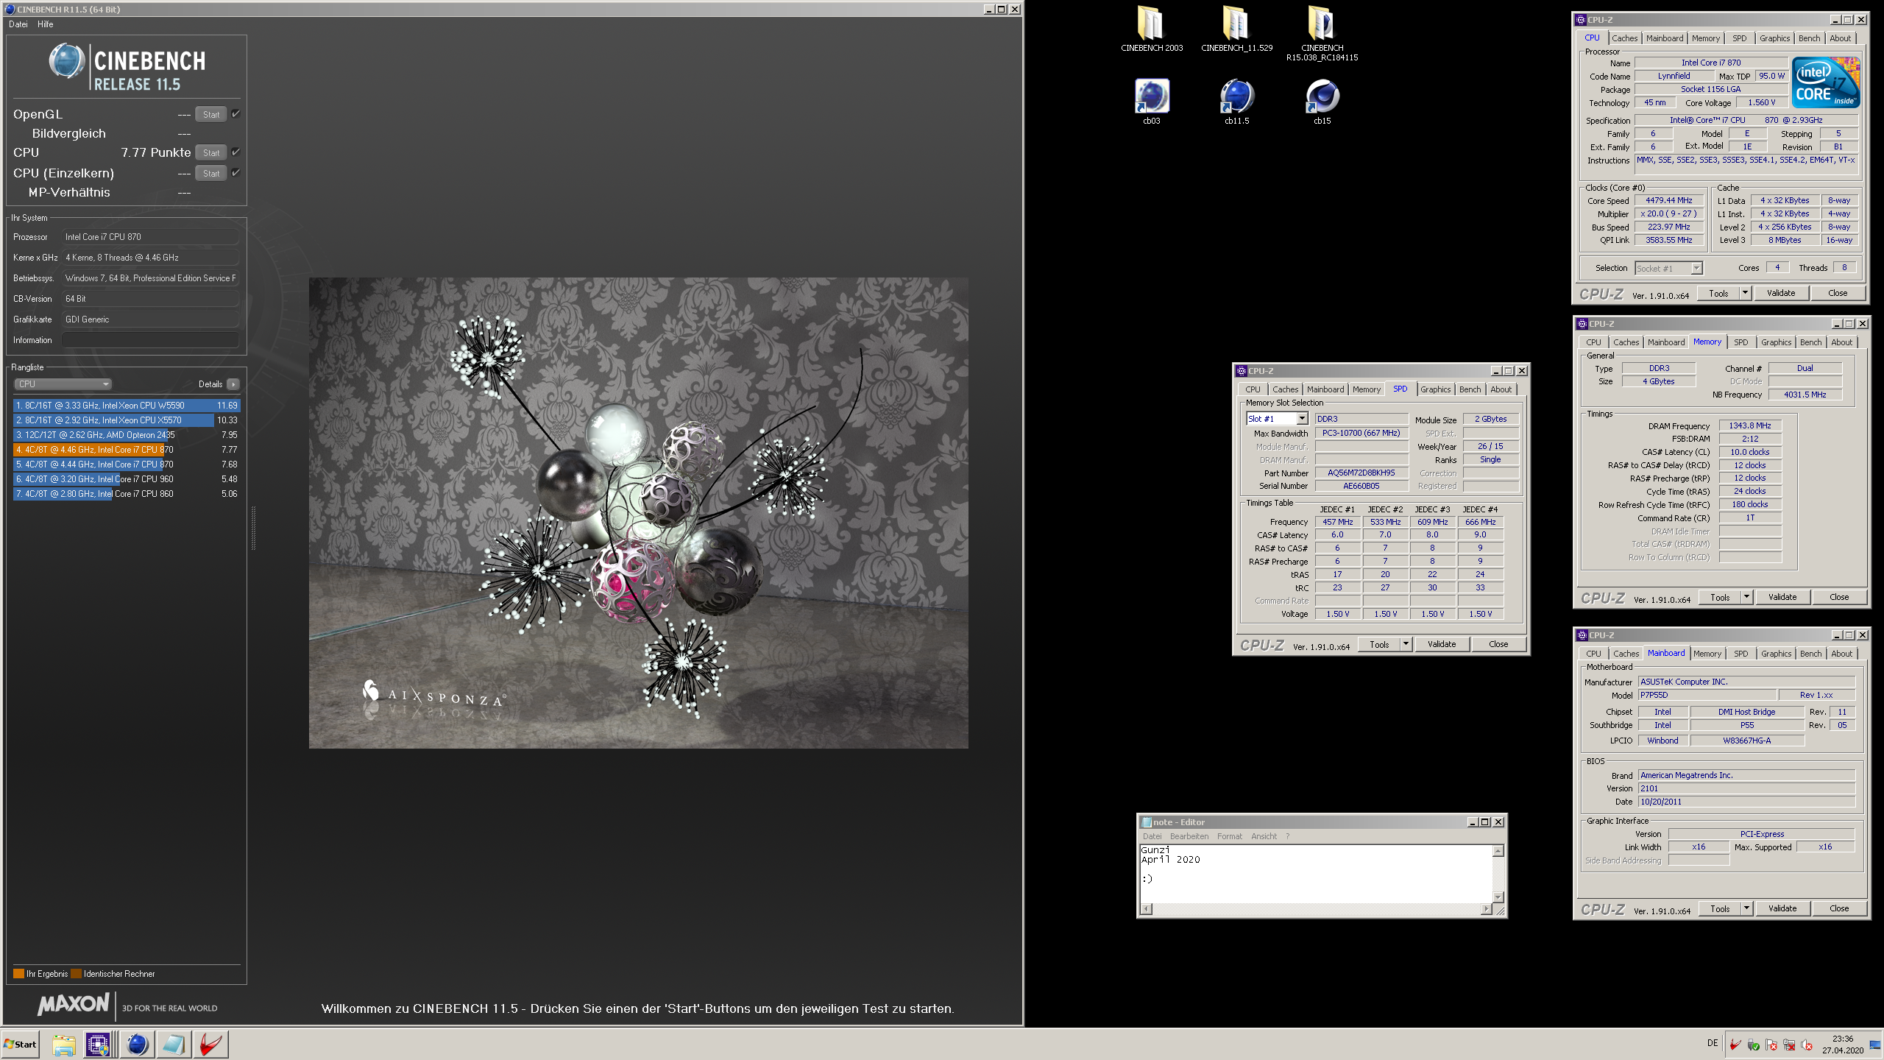
Task: Click the Details arrow button in Rangliste
Action: (233, 384)
